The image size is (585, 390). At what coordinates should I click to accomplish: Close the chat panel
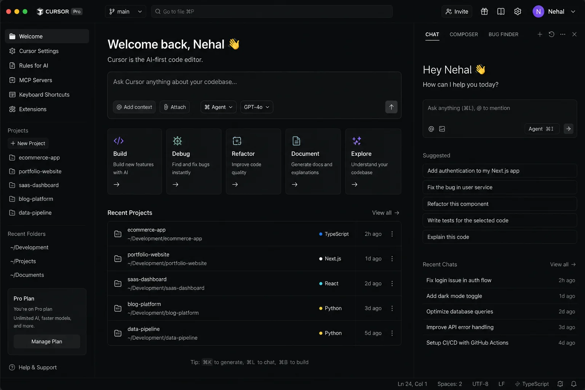[574, 34]
